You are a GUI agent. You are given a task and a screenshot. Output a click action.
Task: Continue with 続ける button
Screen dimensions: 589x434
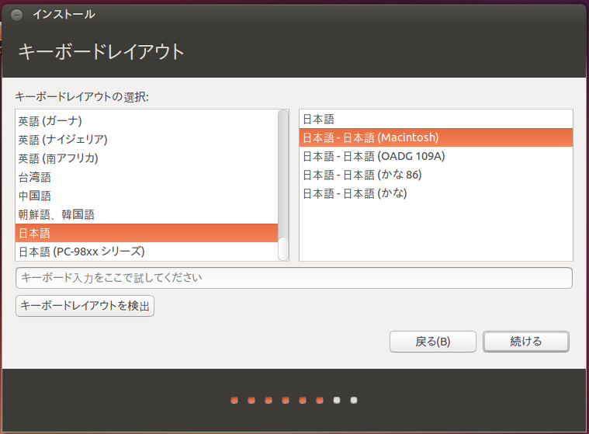(526, 342)
